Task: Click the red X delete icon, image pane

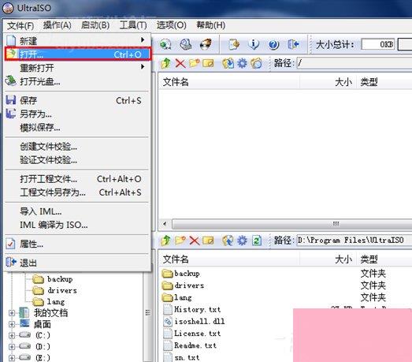Action: coord(180,63)
